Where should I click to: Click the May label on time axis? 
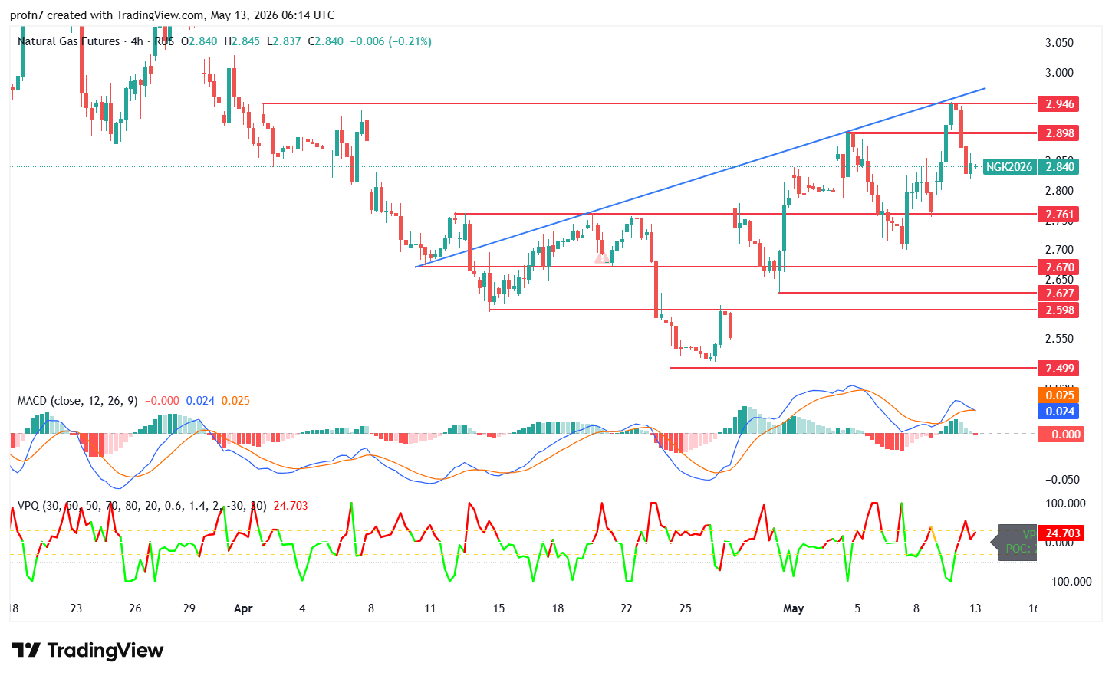(793, 608)
